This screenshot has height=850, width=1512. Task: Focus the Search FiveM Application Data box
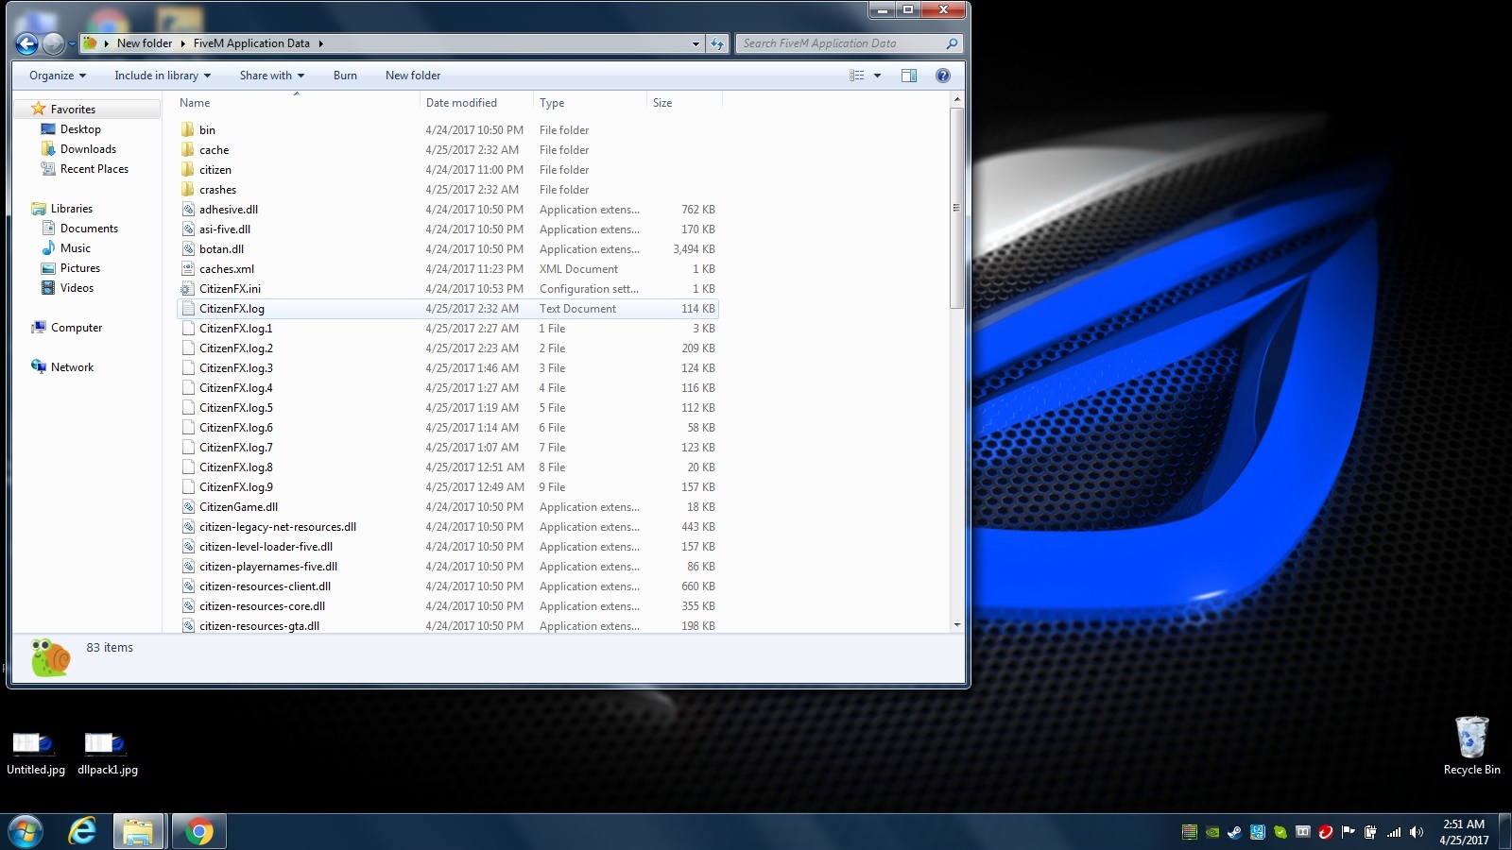pos(841,43)
